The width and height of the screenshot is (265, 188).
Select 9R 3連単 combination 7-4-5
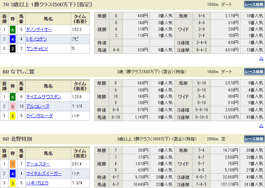pos(201,184)
